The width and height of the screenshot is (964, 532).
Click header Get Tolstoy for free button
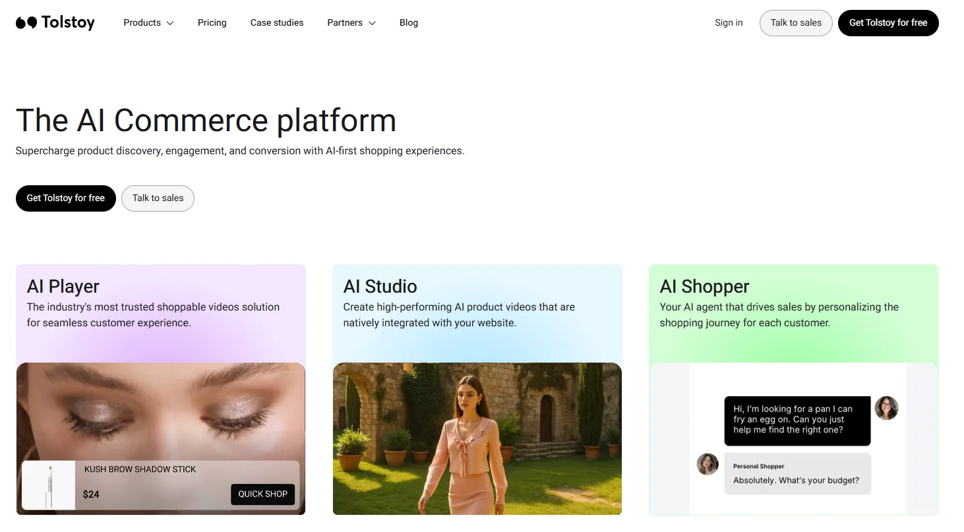(x=888, y=22)
